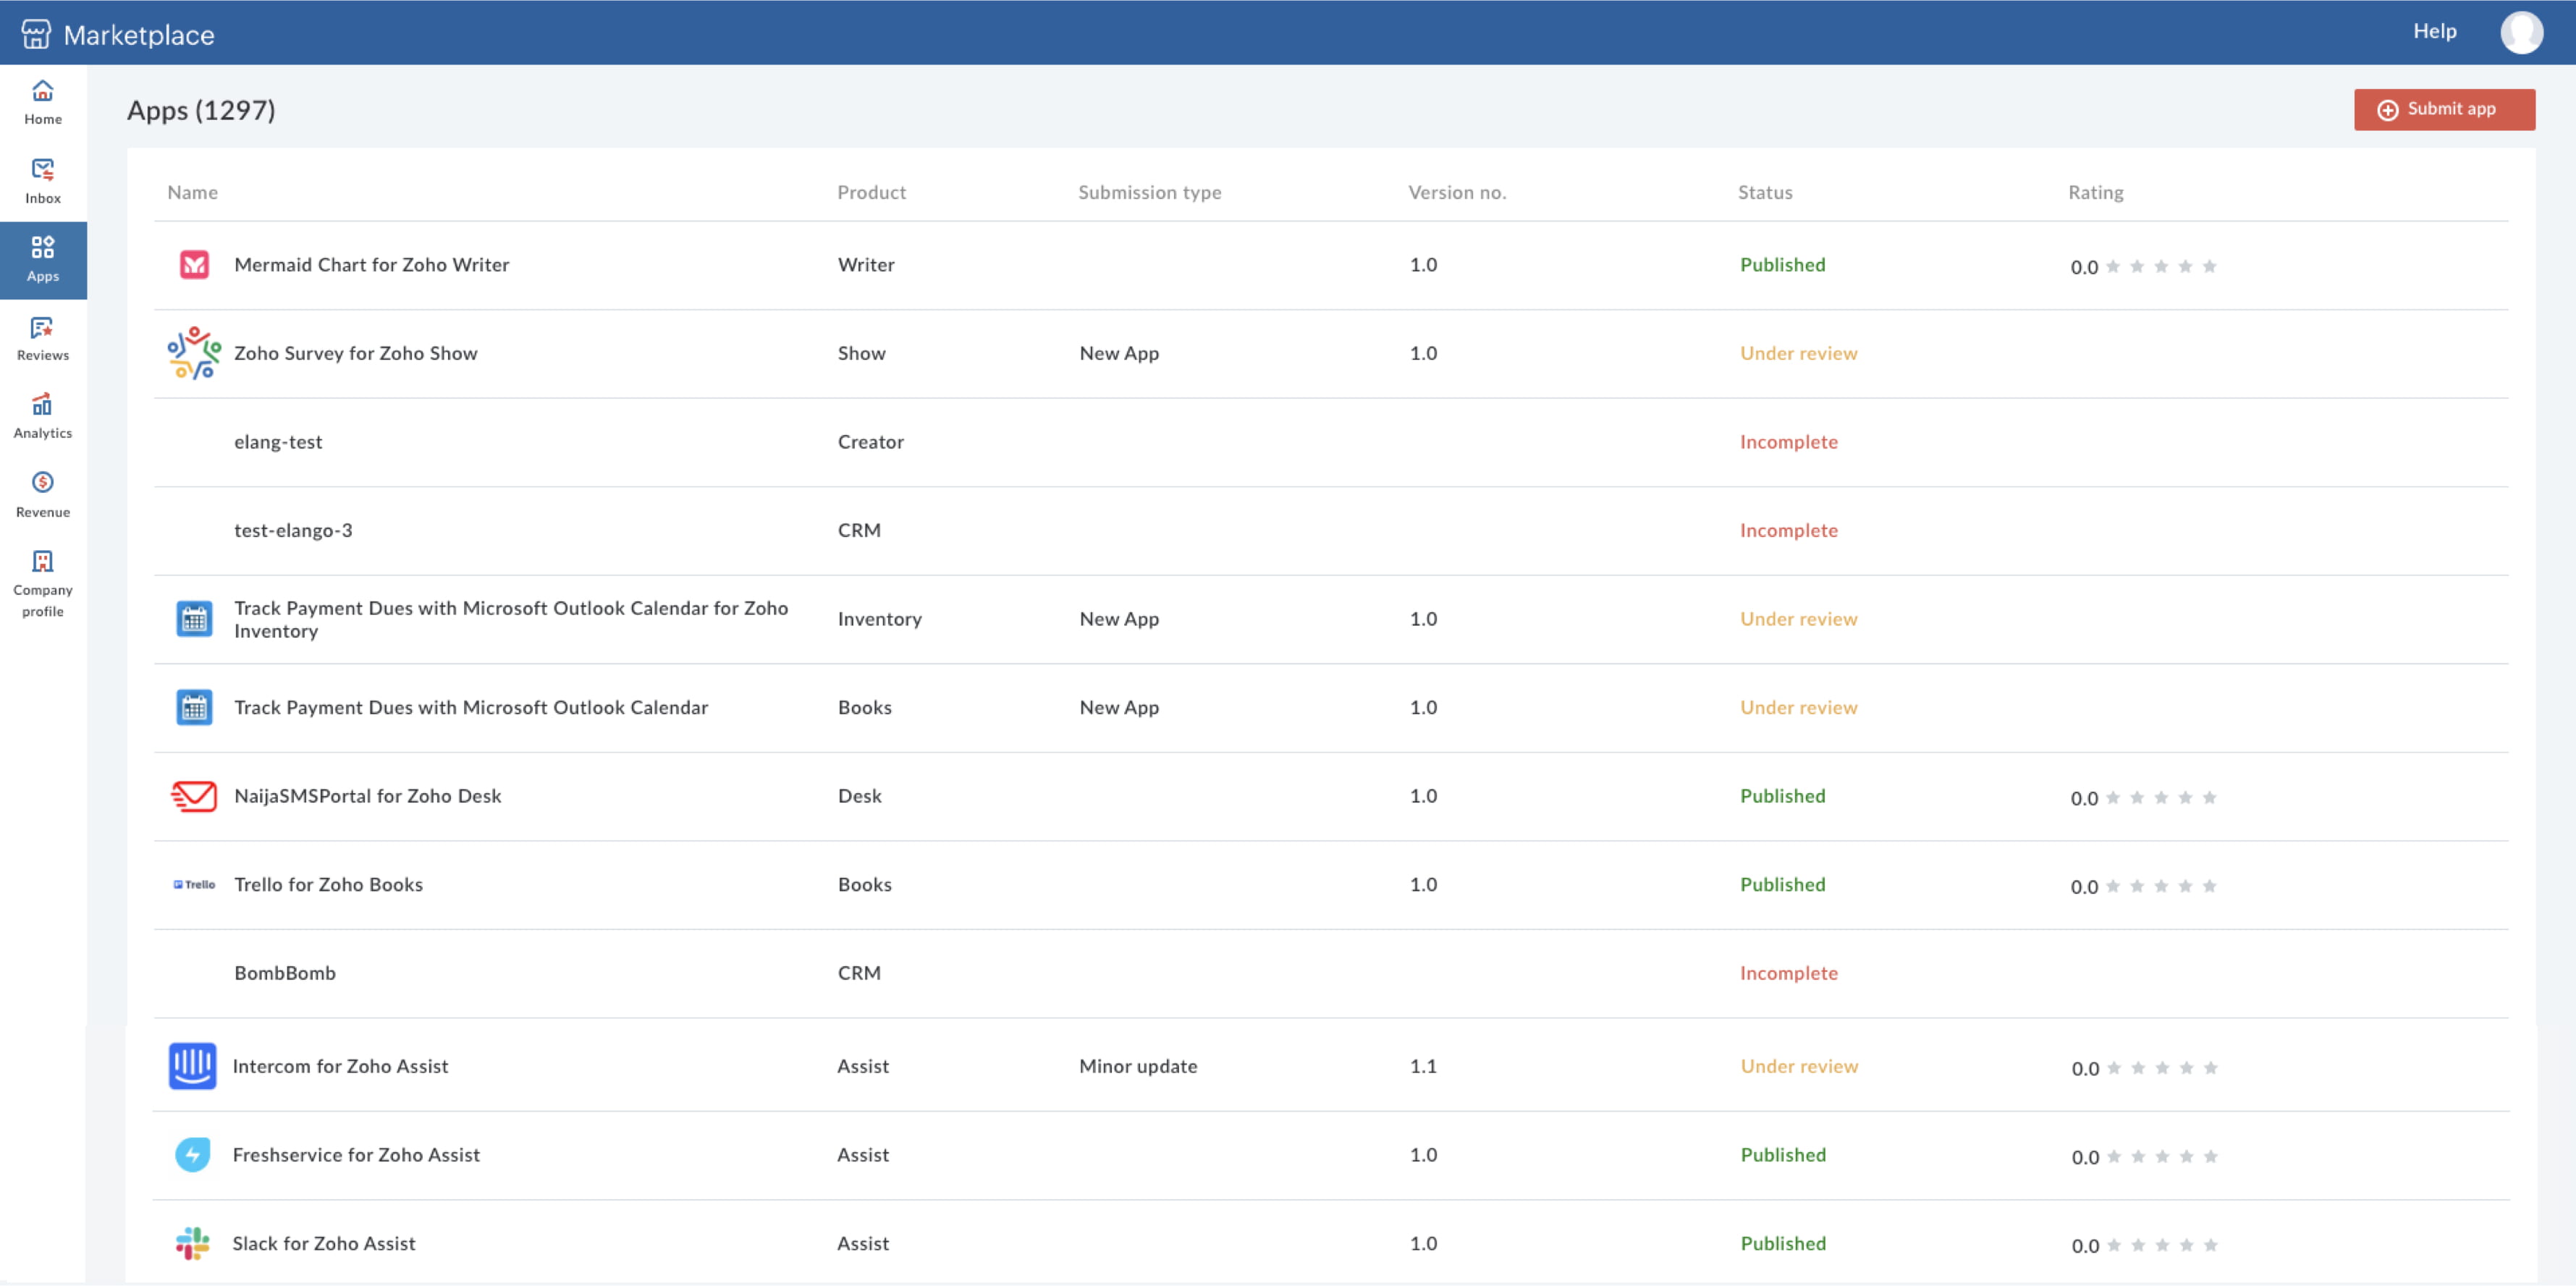Click the Slack app icon

point(193,1244)
